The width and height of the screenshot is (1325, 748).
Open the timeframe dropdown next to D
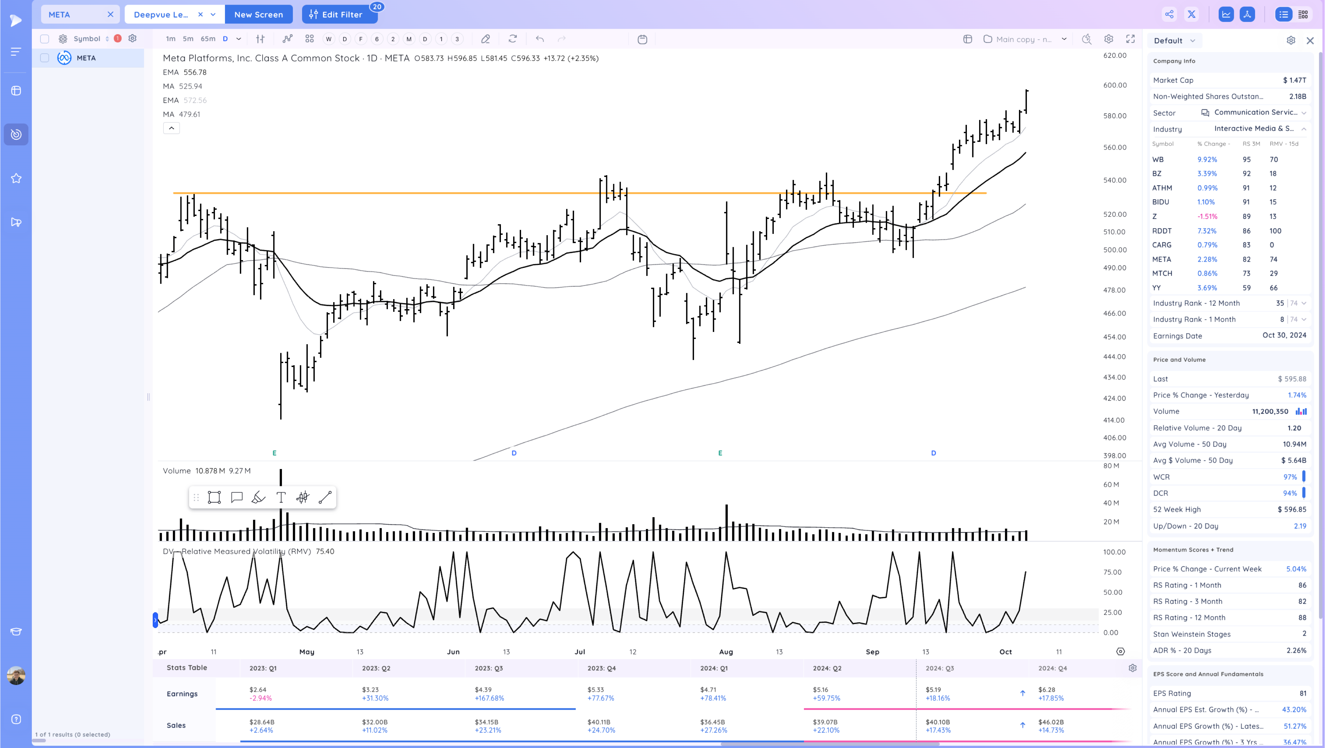coord(238,38)
